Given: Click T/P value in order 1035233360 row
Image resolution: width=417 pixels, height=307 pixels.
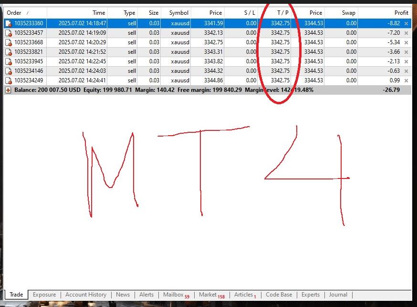Looking at the screenshot, I should (x=280, y=23).
